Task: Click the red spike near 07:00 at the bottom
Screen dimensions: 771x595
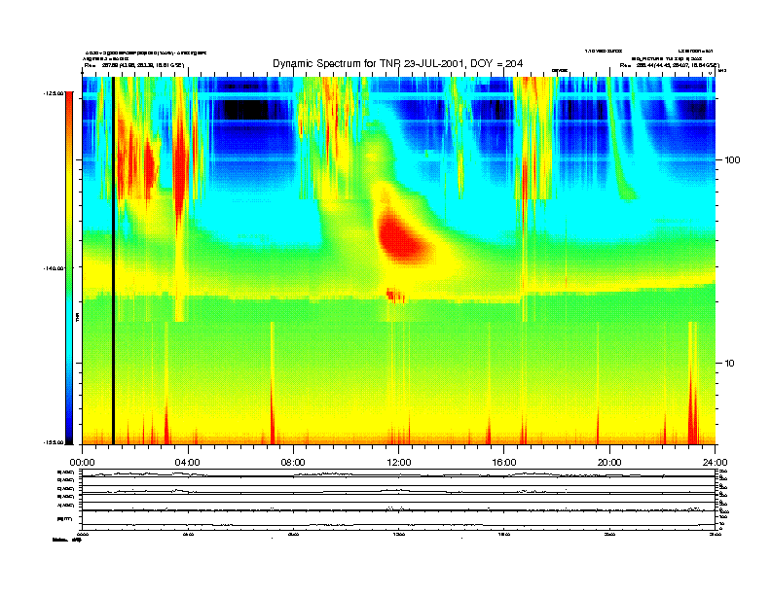Action: coord(273,411)
